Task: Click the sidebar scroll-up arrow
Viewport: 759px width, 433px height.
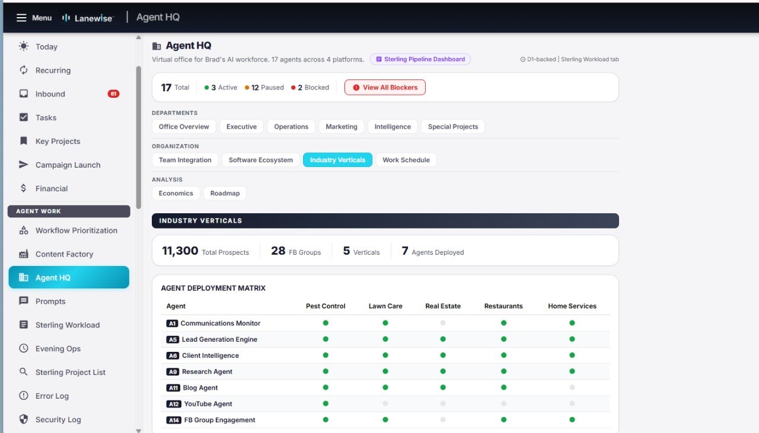Action: (139, 37)
